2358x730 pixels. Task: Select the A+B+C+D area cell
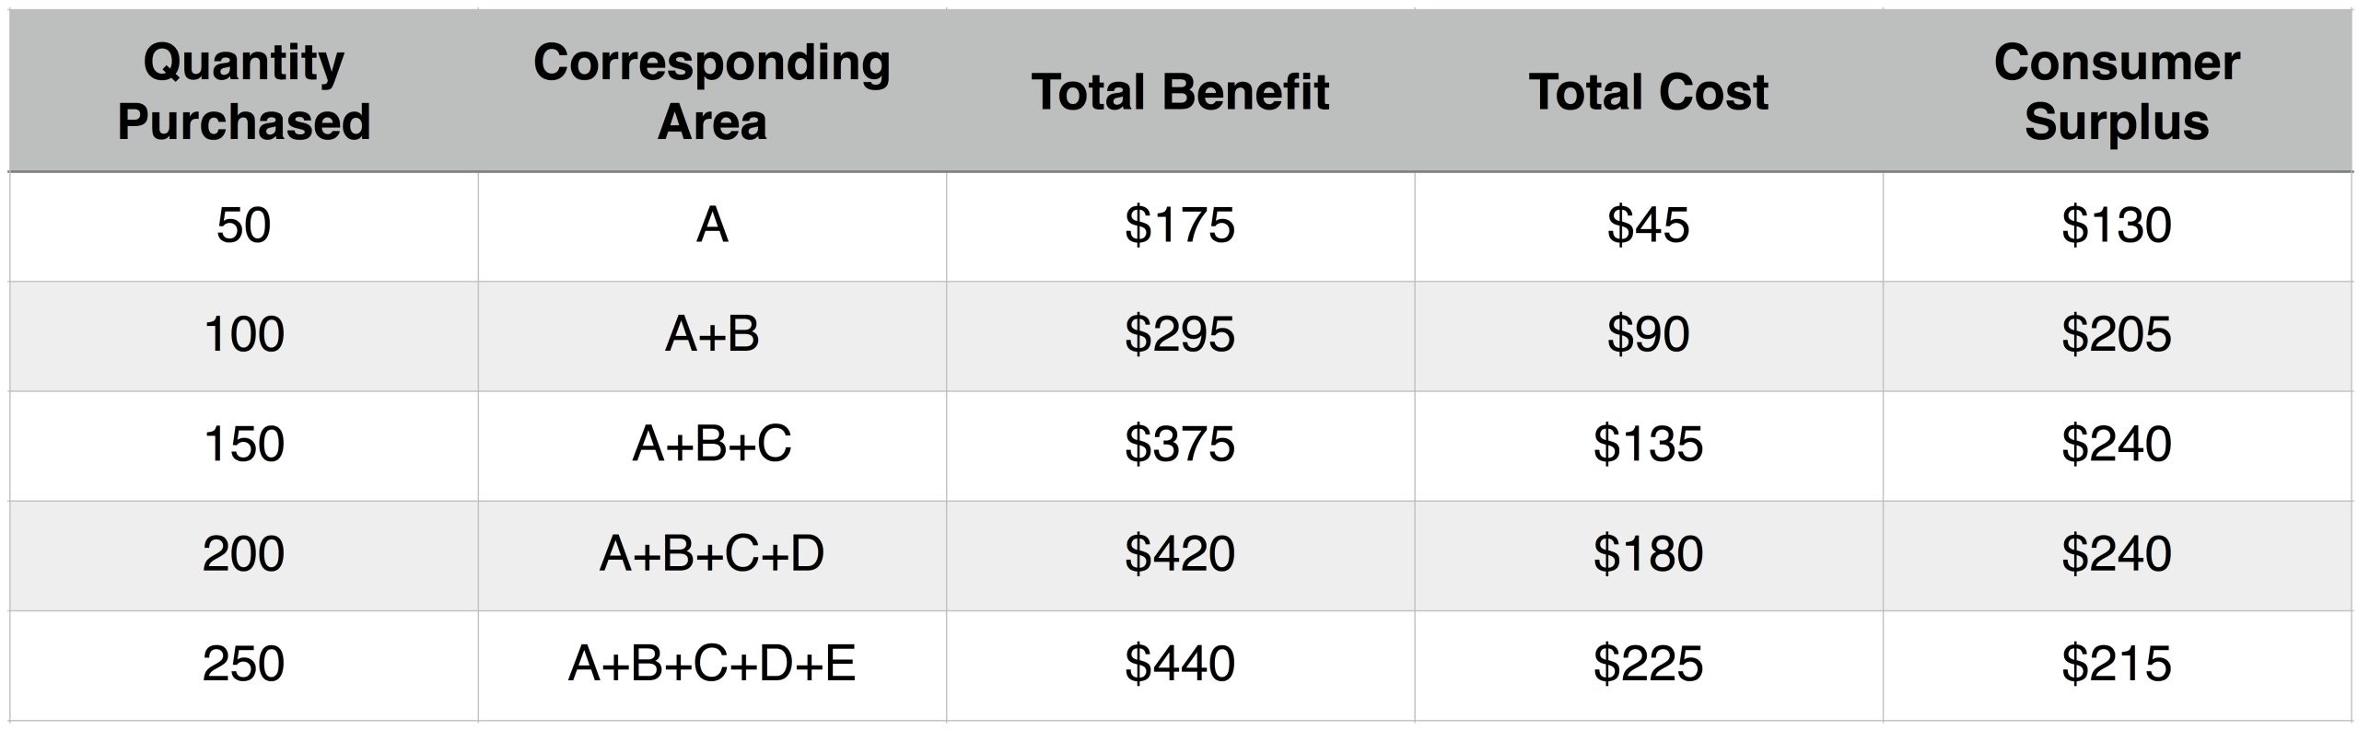point(712,555)
